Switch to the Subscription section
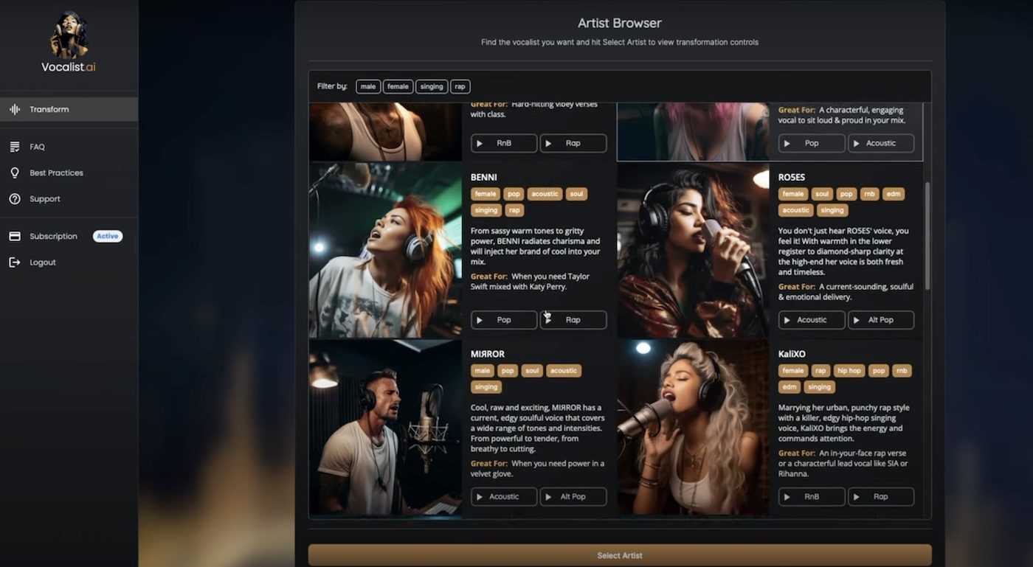 [52, 235]
